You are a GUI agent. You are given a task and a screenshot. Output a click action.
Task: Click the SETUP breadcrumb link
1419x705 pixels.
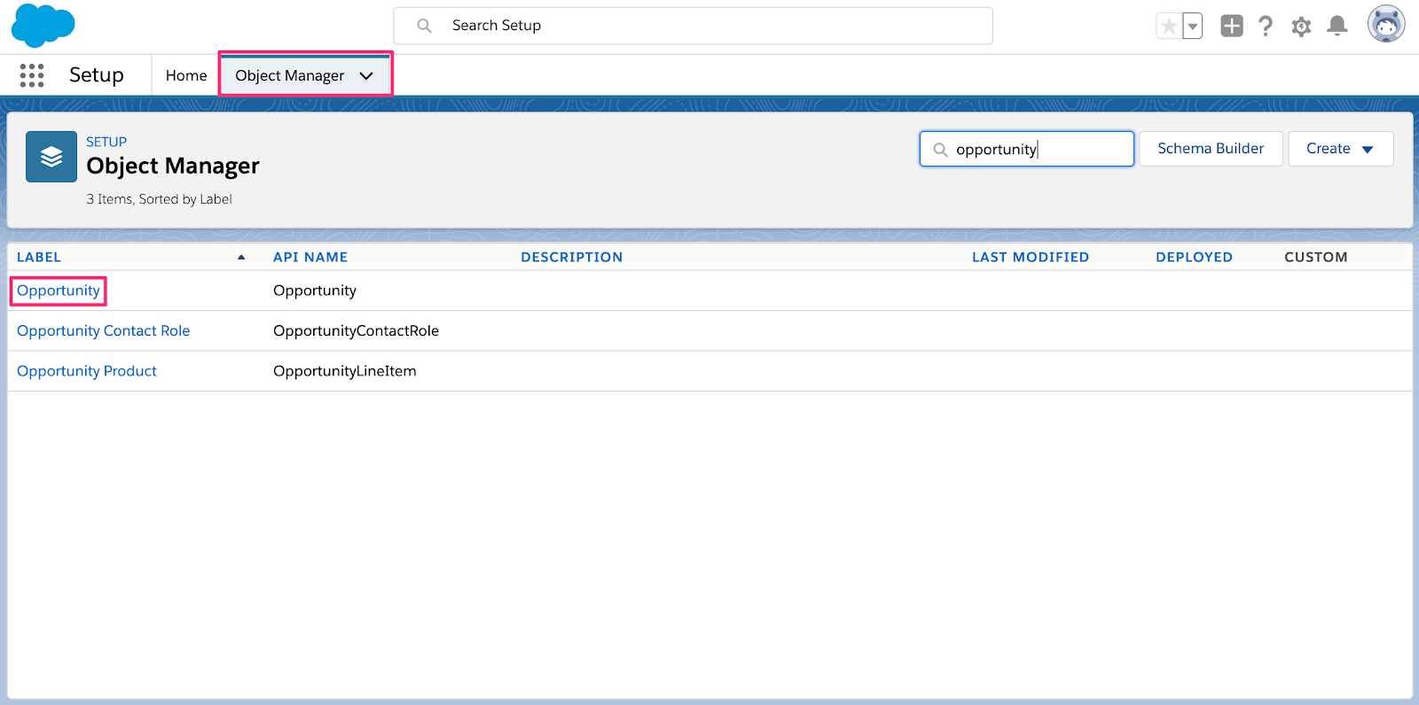[106, 142]
